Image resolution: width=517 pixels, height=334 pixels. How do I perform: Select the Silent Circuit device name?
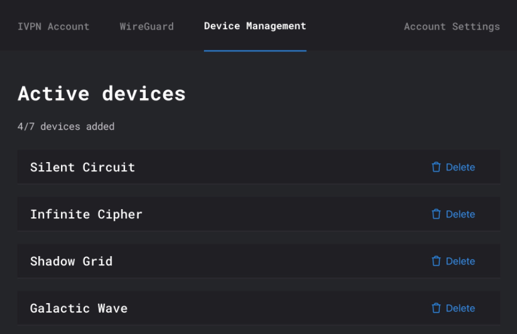pos(82,167)
